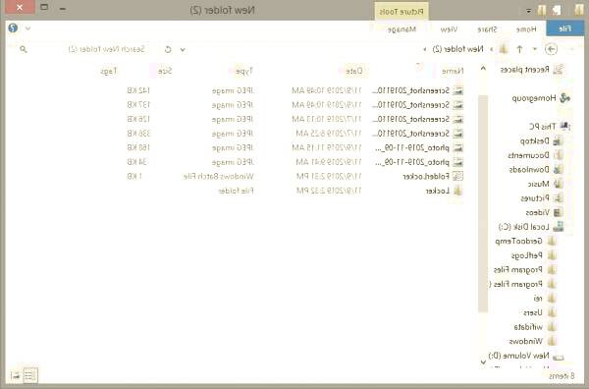589x389 pixels.
Task: Select the GerdooTemp folder in tree
Action: [x=518, y=241]
